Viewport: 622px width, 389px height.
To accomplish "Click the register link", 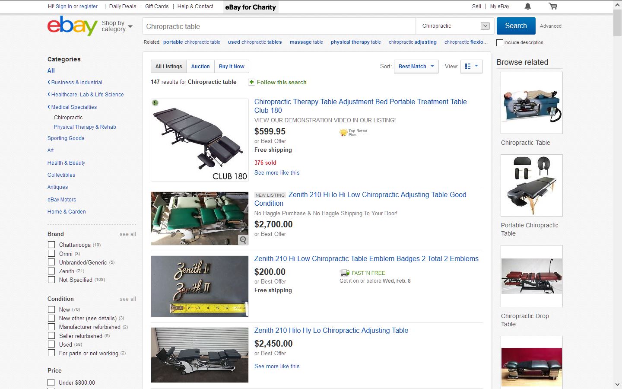I will (x=89, y=6).
